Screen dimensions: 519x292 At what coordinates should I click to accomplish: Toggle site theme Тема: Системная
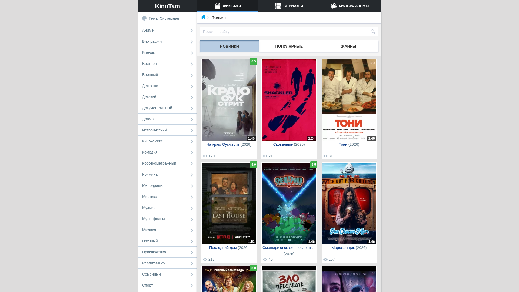click(x=167, y=18)
